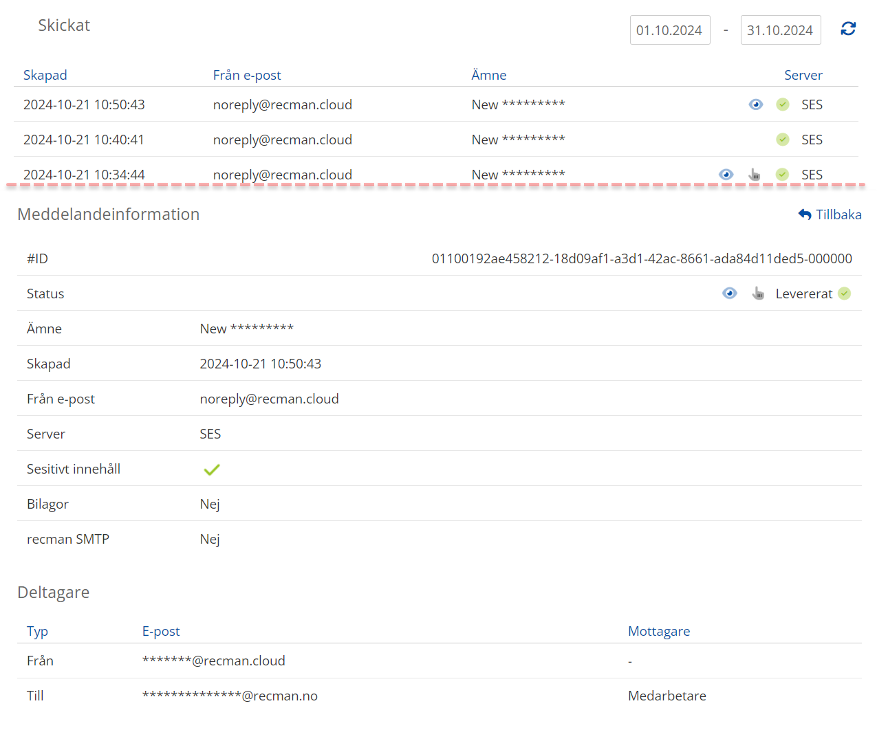Sort by Ämne column header

[x=489, y=75]
